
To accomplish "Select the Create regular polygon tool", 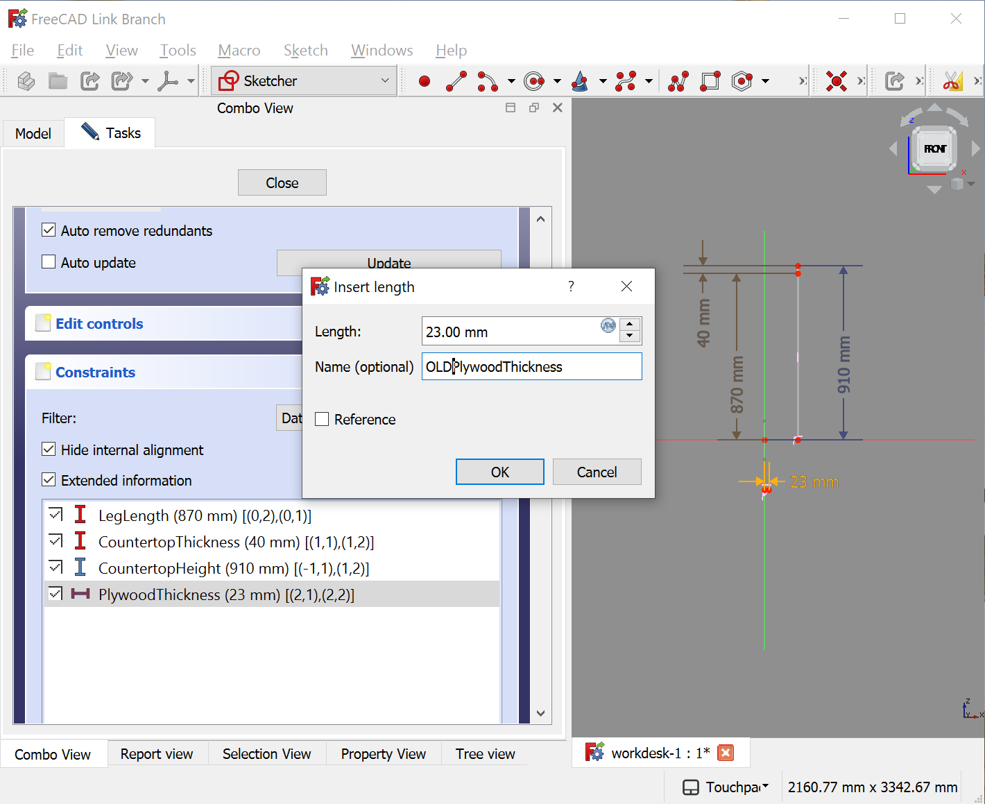I will [741, 81].
